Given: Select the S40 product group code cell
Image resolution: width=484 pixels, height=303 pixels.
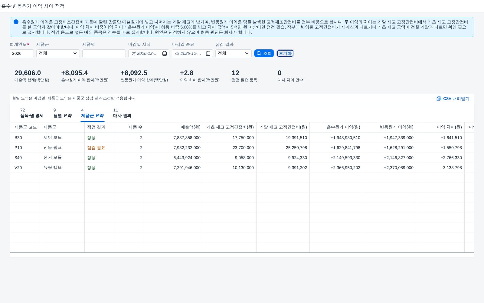Looking at the screenshot, I should pyautogui.click(x=25, y=158).
